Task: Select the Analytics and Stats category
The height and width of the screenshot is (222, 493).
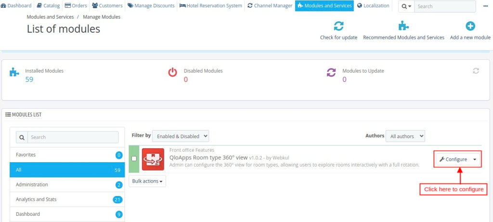Action: pos(37,199)
